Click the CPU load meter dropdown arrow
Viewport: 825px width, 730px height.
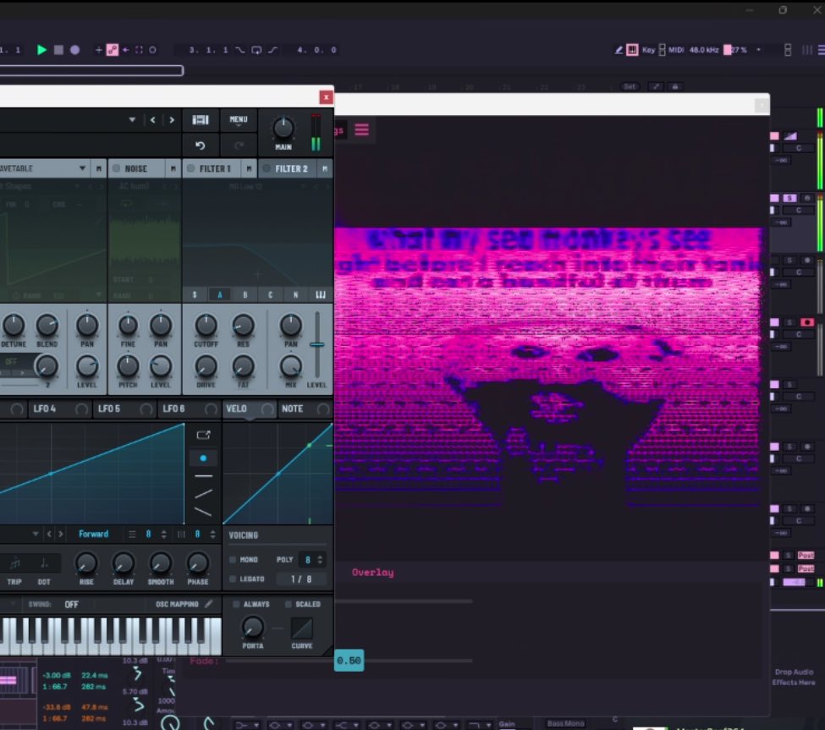(758, 50)
